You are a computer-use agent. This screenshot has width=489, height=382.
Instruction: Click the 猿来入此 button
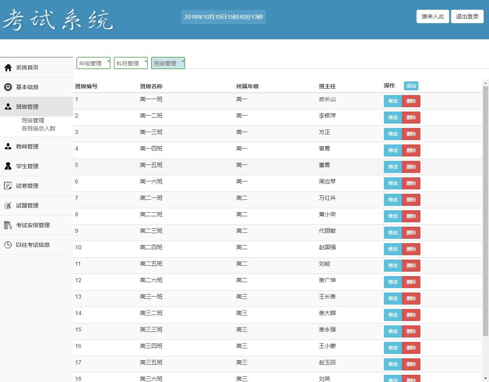(432, 16)
